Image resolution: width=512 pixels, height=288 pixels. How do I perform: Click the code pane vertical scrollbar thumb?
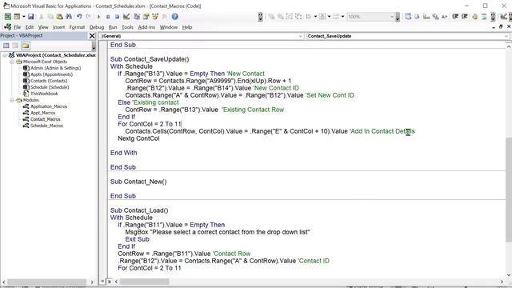(509, 190)
